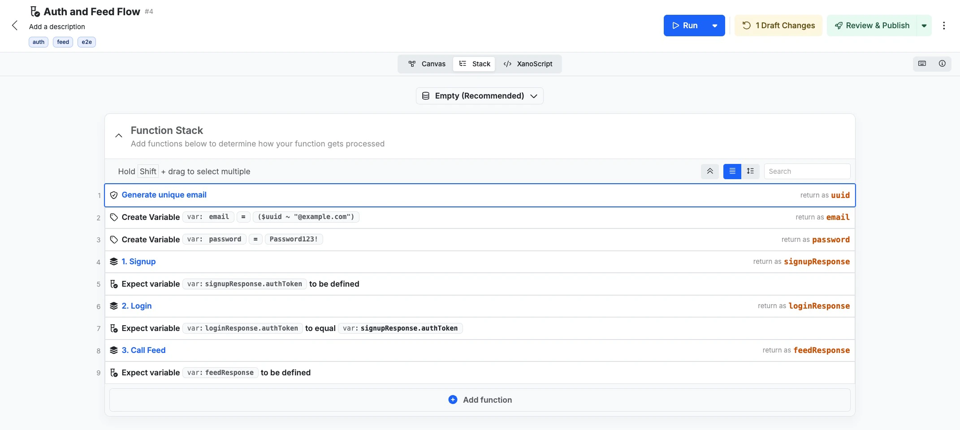
Task: Click the workflow test icon beside title
Action: 35,12
